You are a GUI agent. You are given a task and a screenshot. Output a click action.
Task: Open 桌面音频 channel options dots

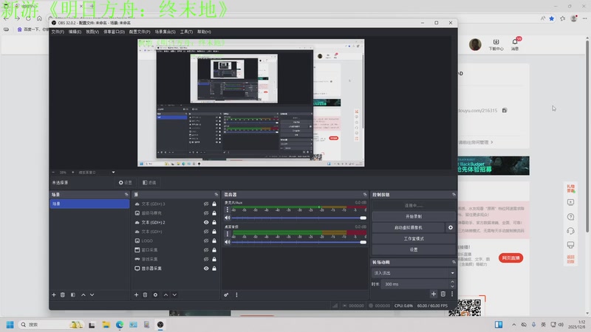pyautogui.click(x=228, y=234)
